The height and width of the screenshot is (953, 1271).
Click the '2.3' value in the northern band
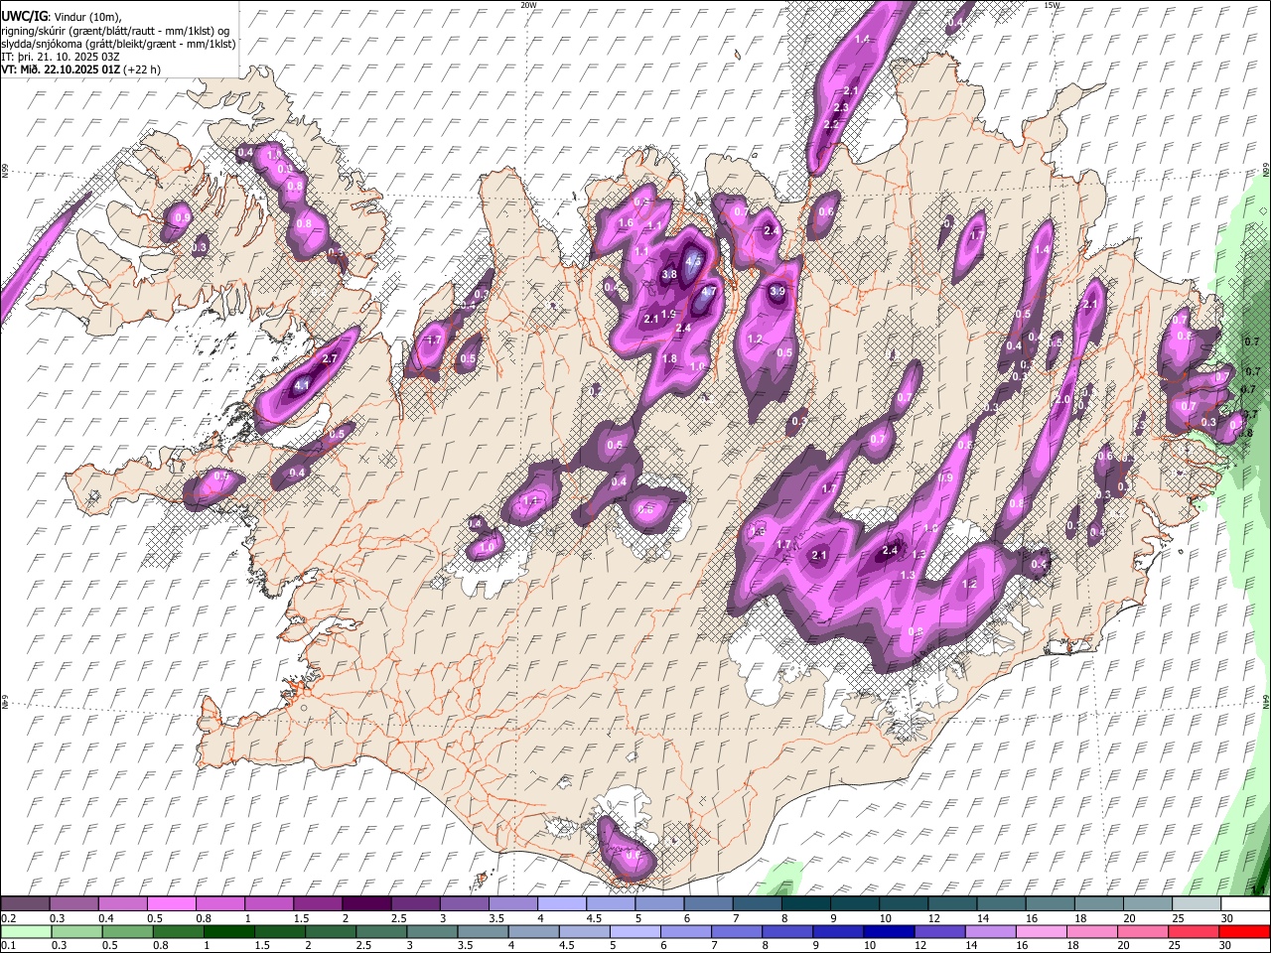[841, 107]
